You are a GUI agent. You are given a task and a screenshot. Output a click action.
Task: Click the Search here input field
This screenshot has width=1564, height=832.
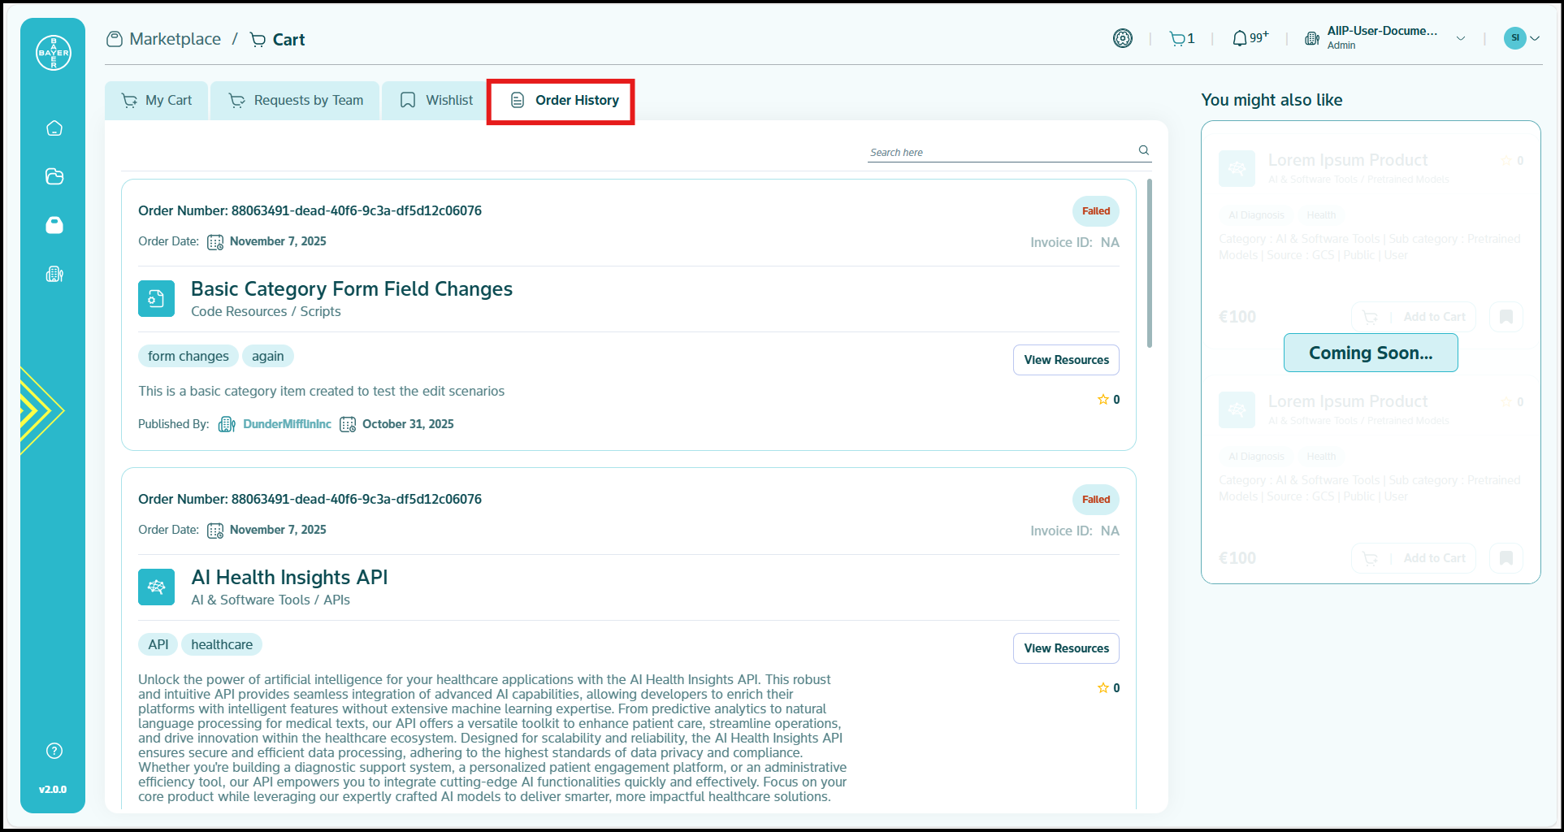(x=999, y=152)
